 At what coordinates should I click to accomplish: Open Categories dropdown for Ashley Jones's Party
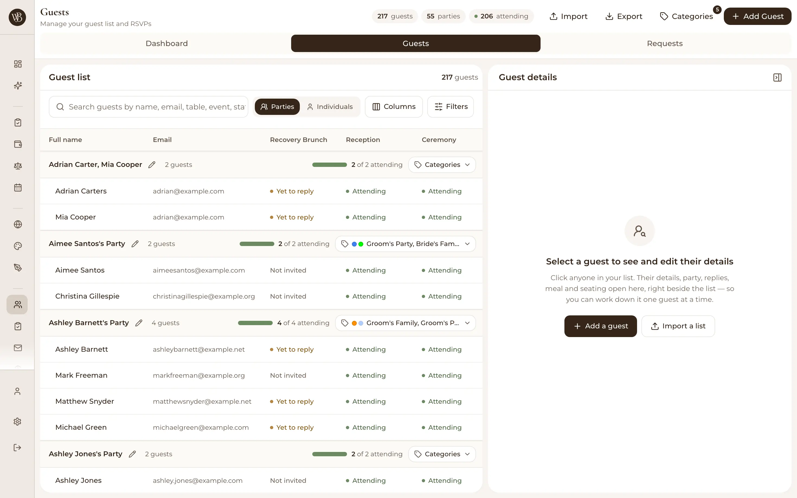pos(442,454)
